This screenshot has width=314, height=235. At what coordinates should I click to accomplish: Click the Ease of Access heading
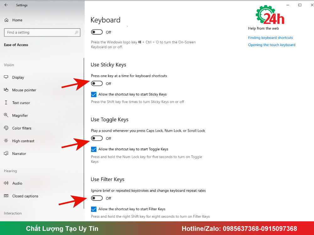click(16, 45)
